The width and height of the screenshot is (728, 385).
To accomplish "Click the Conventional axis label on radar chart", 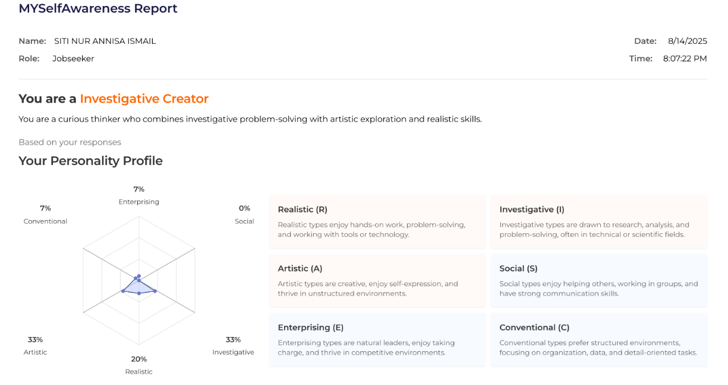I will (45, 221).
